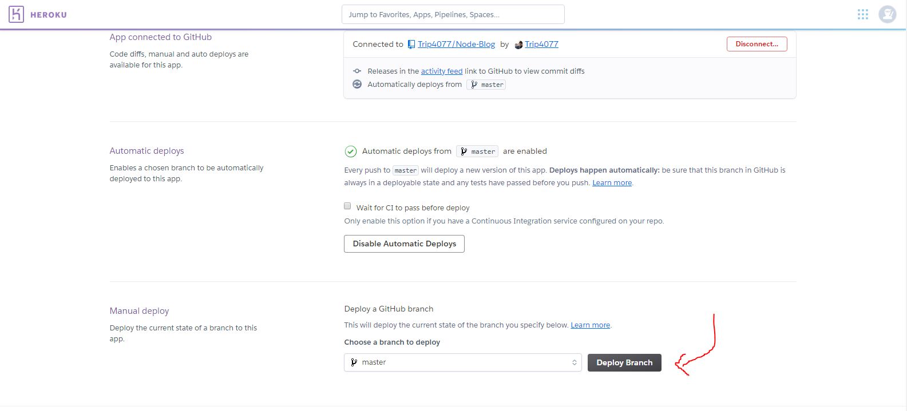Screen dimensions: 907x411
Task: Click the green automatic deploys checkmark icon
Action: pyautogui.click(x=351, y=151)
